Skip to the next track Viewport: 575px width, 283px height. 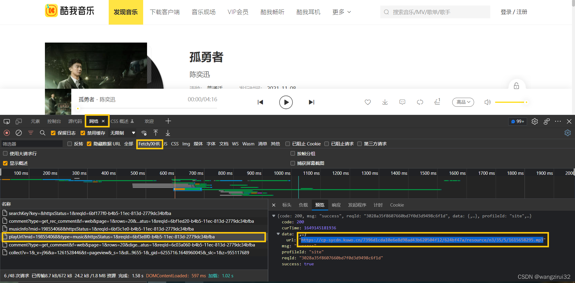311,102
